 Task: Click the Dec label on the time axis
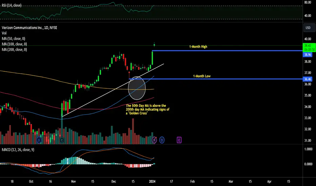[x=114, y=181]
